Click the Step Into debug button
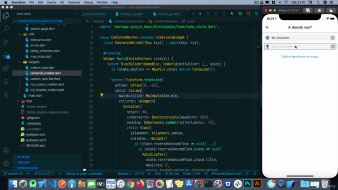338x190 pixels. click(x=216, y=14)
